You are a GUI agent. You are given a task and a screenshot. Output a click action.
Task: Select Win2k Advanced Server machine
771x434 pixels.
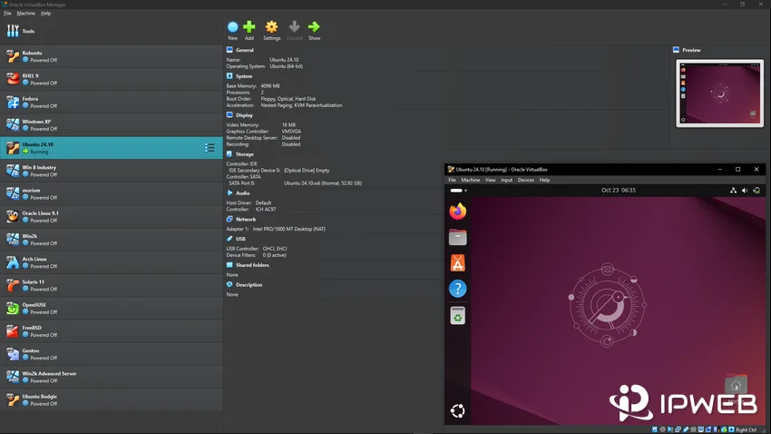112,377
